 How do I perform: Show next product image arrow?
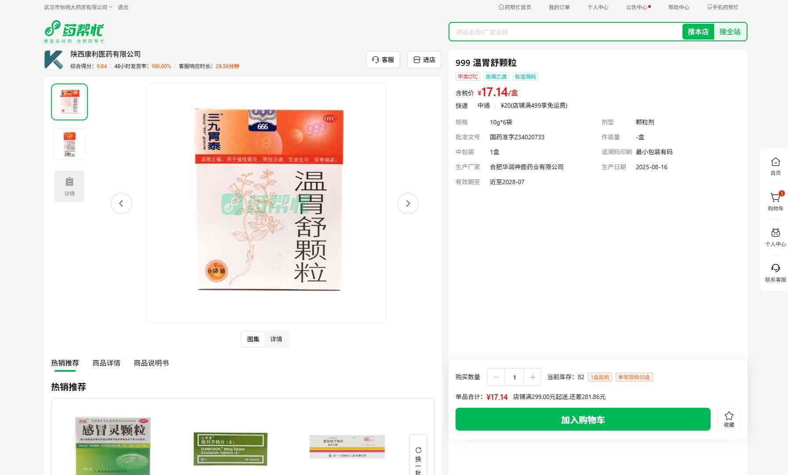[408, 203]
